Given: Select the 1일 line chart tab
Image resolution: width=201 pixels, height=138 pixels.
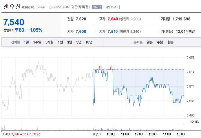Looking at the screenshot, I should coord(26,42).
